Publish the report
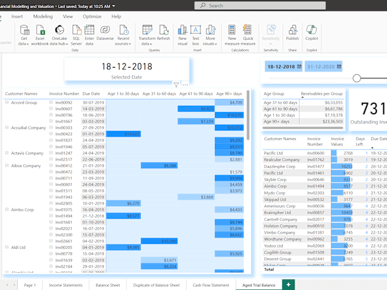 [x=292, y=33]
